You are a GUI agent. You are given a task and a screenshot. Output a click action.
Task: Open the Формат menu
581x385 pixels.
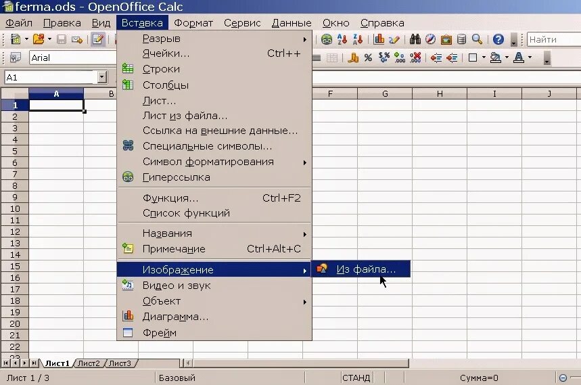(x=193, y=23)
